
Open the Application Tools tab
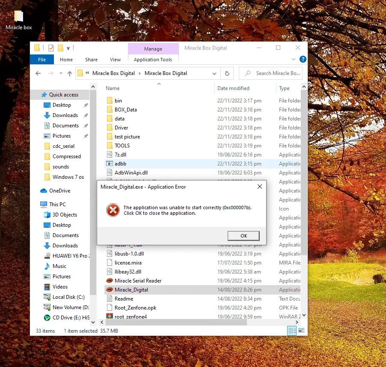(x=153, y=60)
